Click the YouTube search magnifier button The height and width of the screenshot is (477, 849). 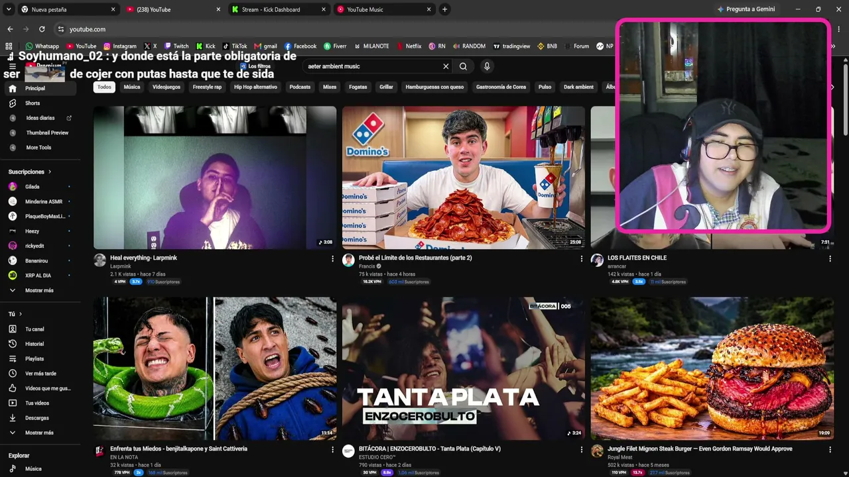463,66
